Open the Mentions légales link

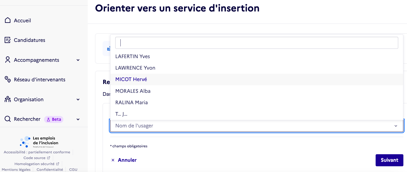16,170
